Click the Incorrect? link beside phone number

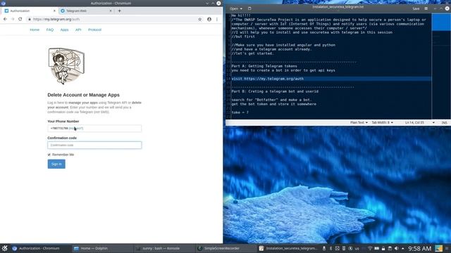(76, 128)
